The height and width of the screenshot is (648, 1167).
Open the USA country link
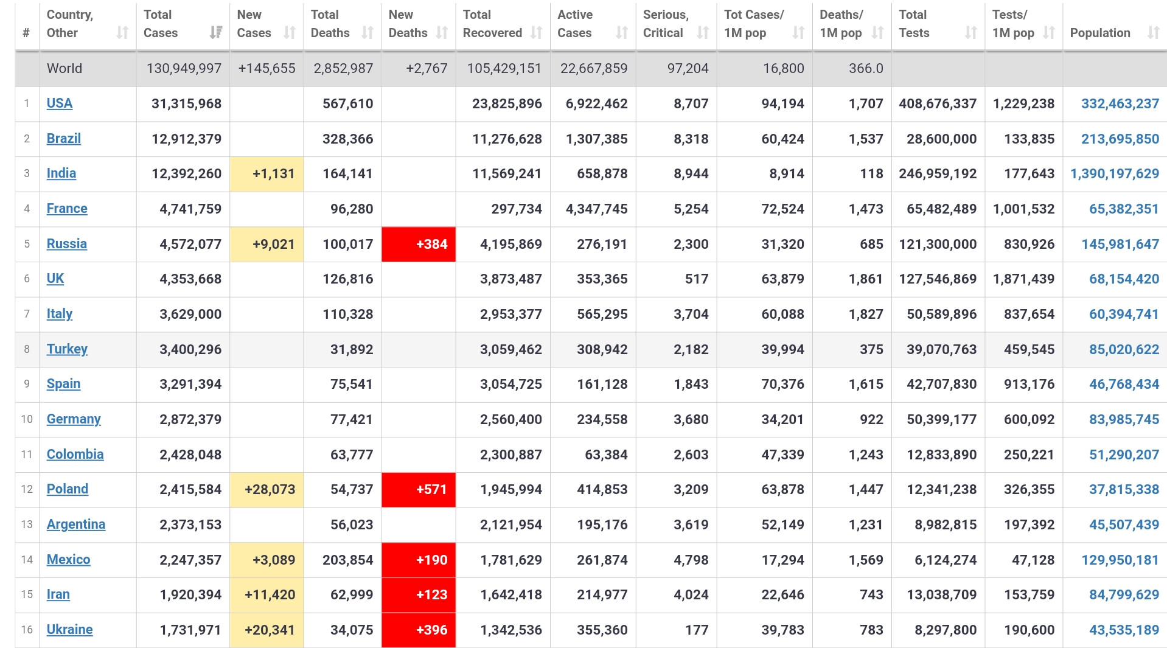coord(60,103)
